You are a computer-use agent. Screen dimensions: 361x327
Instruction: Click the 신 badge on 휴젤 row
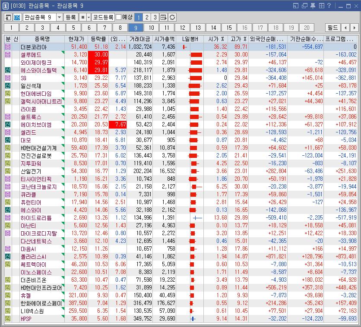pyautogui.click(x=8, y=296)
